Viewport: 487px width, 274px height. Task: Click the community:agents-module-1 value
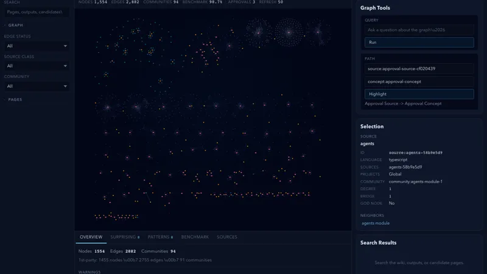pos(416,181)
